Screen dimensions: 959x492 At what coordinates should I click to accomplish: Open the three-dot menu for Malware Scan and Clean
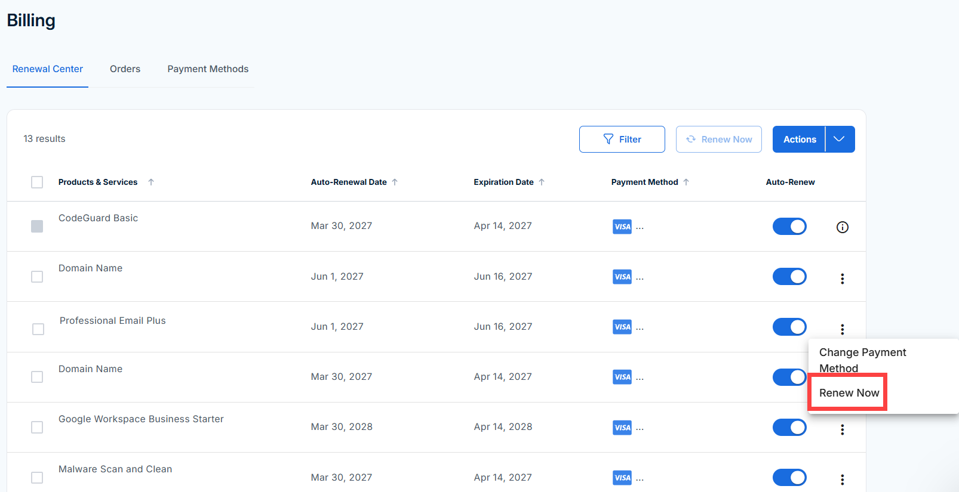point(843,479)
